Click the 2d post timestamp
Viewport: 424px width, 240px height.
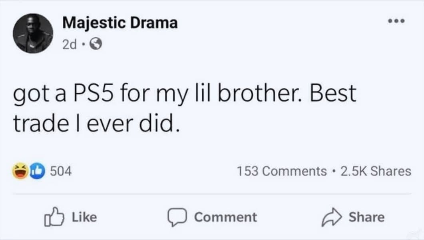[x=70, y=44]
